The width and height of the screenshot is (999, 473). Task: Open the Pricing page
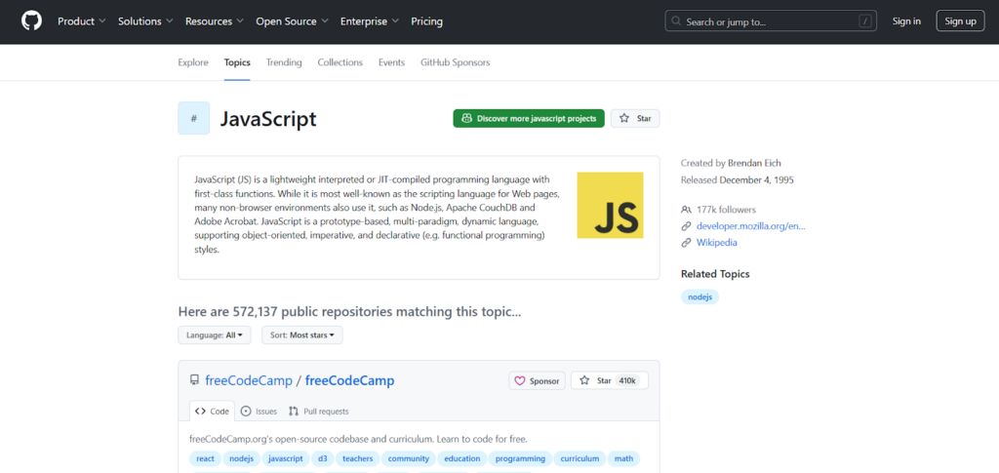tap(427, 21)
